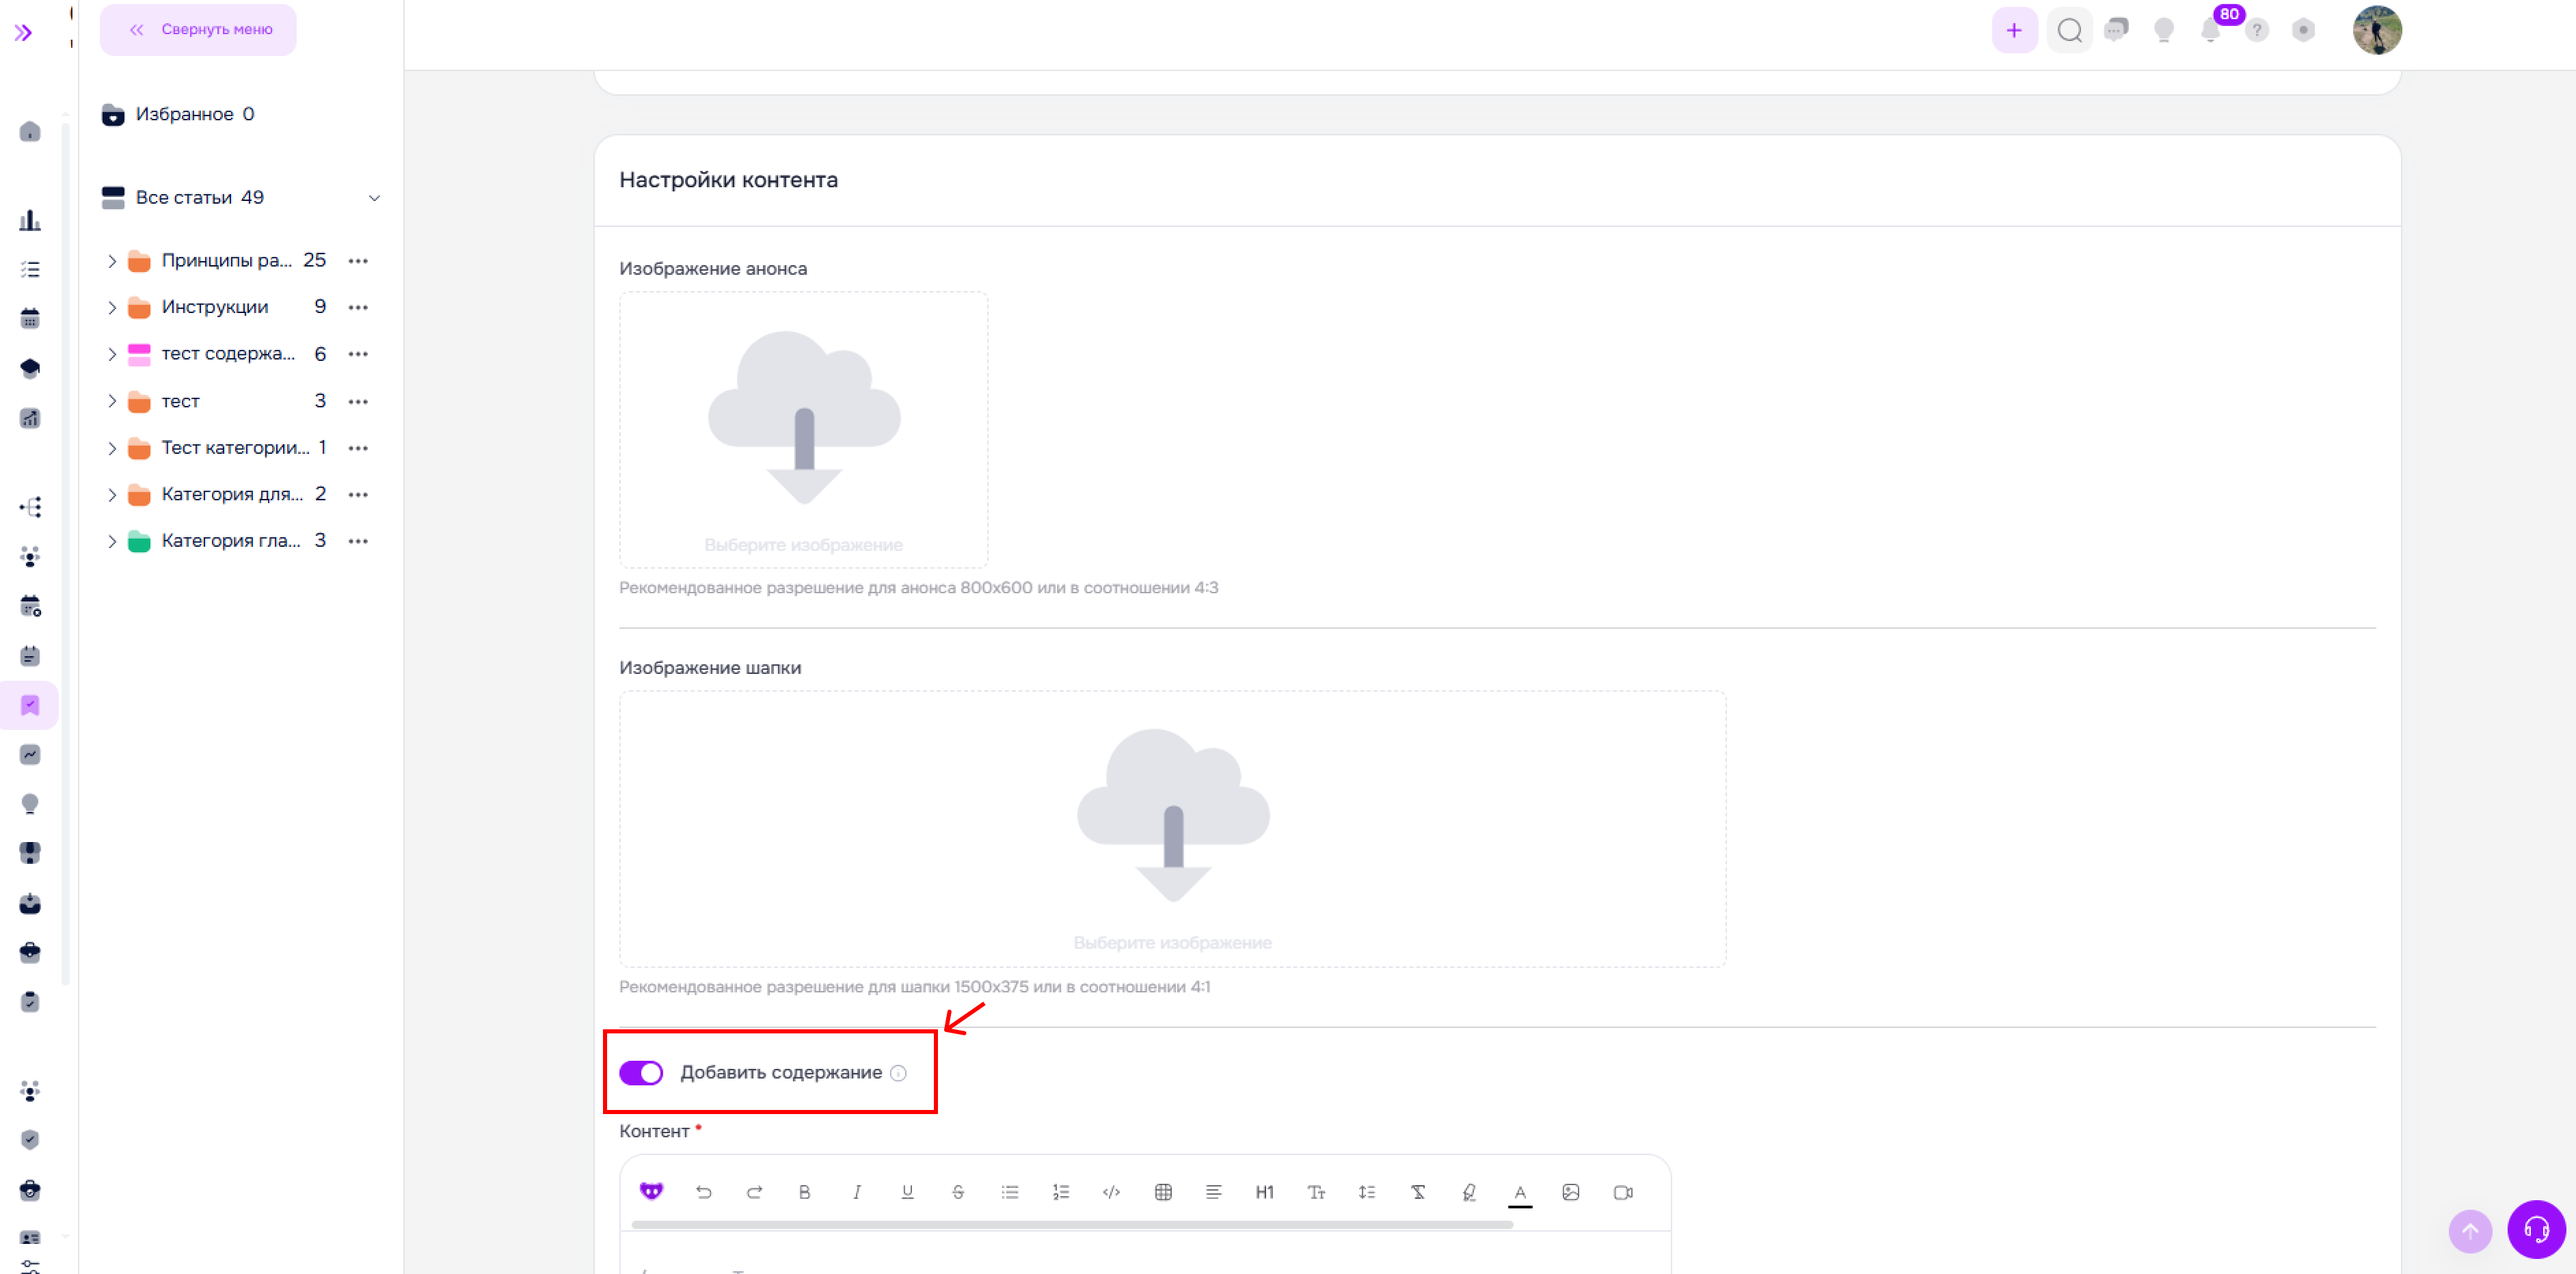The image size is (2576, 1274).
Task: Expand the 'Инструкции' category chevron
Action: pos(112,307)
